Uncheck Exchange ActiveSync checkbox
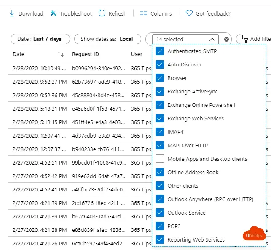This screenshot has height=250, width=271. click(160, 91)
